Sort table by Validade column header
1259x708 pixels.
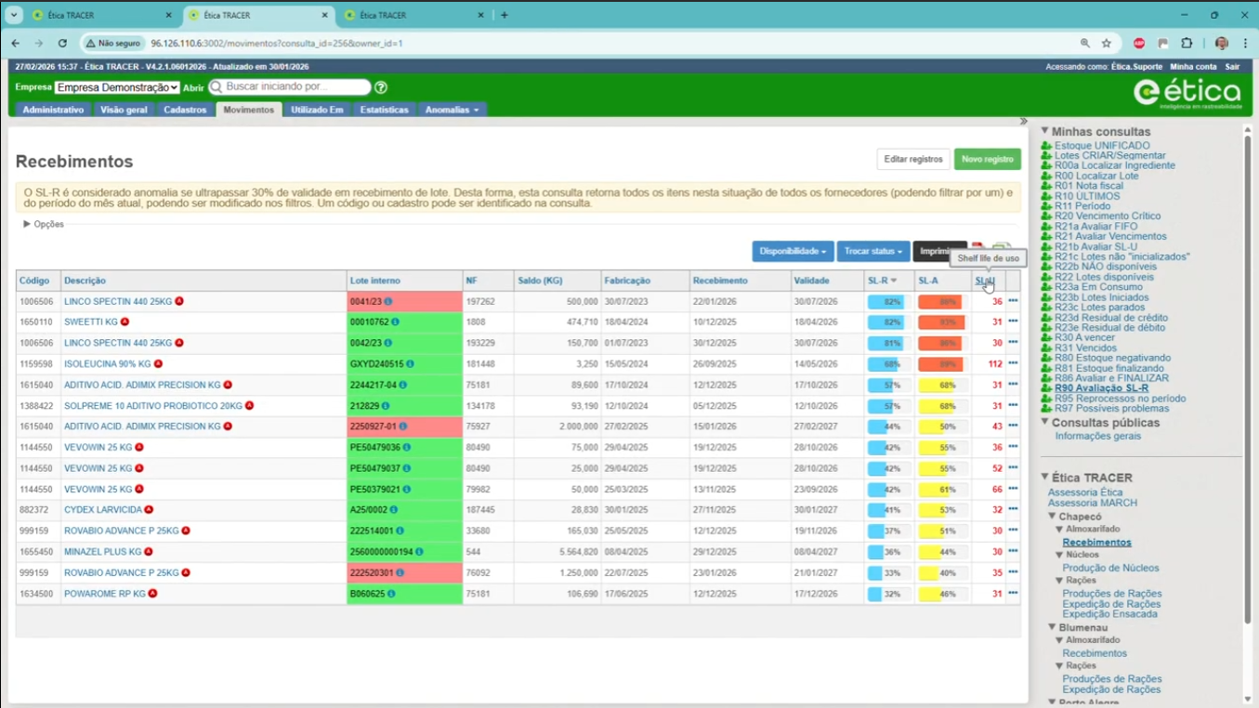coord(811,281)
